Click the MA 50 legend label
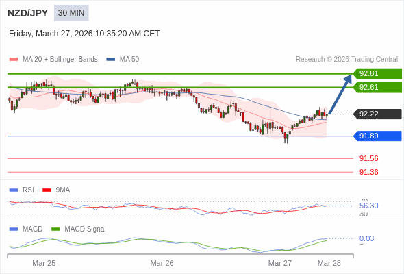Image resolution: width=404 pixels, height=274 pixels. [x=129, y=60]
